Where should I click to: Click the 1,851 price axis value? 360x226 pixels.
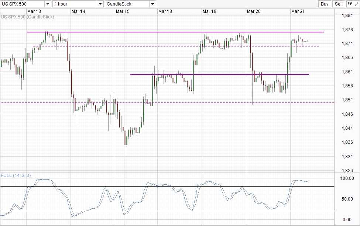tap(347, 100)
